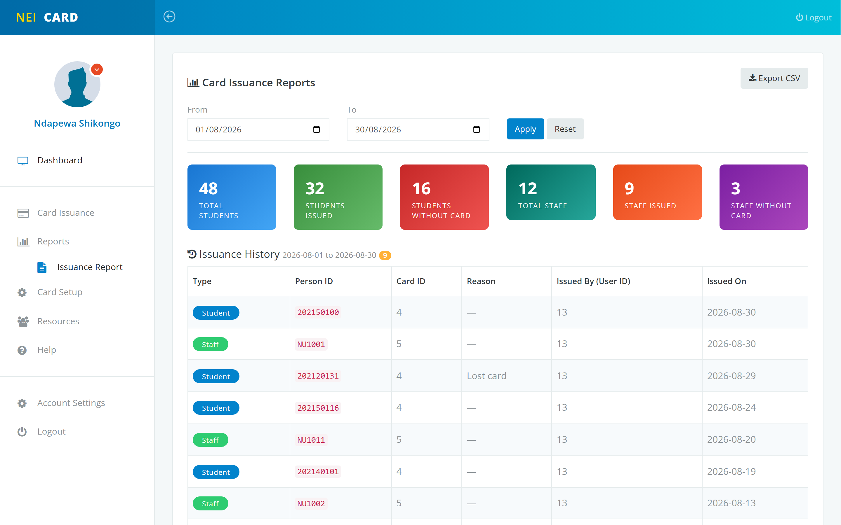Open the From date calendar picker
Image resolution: width=841 pixels, height=525 pixels.
tap(316, 129)
